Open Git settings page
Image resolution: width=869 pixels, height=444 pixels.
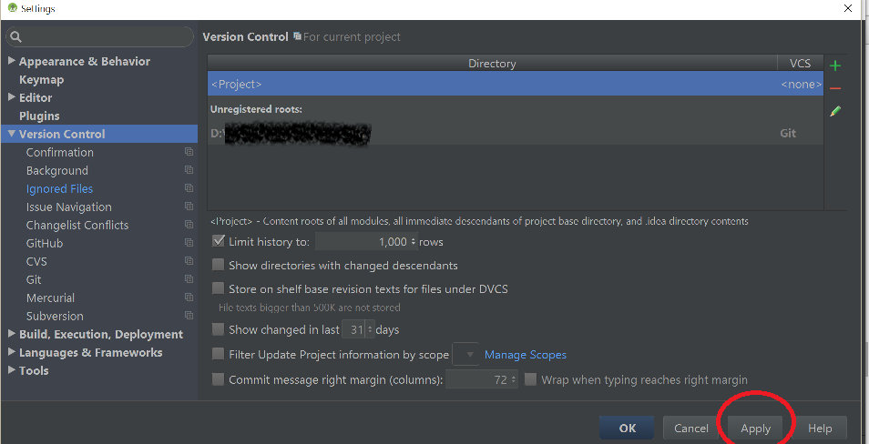click(x=34, y=279)
